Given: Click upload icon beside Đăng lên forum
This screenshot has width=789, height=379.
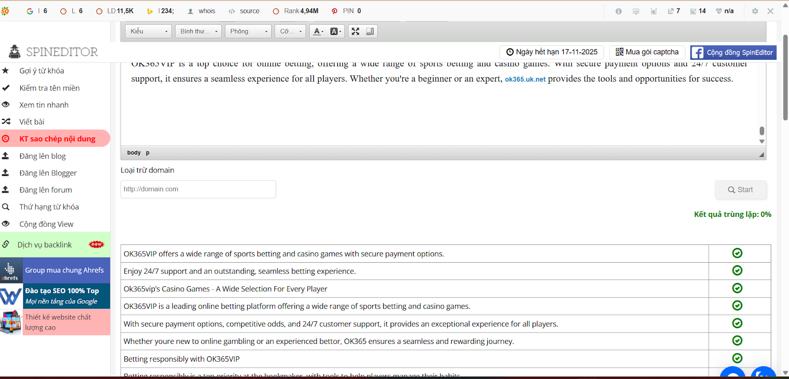Looking at the screenshot, I should pos(5,189).
